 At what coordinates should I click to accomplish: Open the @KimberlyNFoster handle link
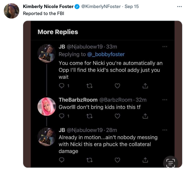pyautogui.click(x=101, y=7)
